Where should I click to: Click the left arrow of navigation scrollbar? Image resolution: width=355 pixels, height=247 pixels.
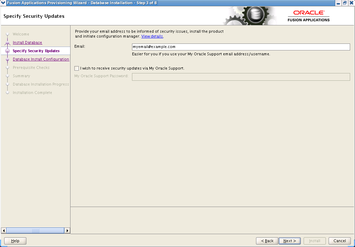coord(3,231)
